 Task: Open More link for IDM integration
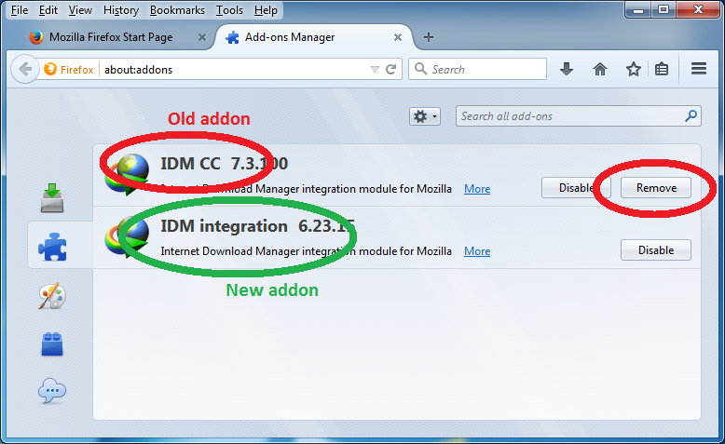pos(477,251)
